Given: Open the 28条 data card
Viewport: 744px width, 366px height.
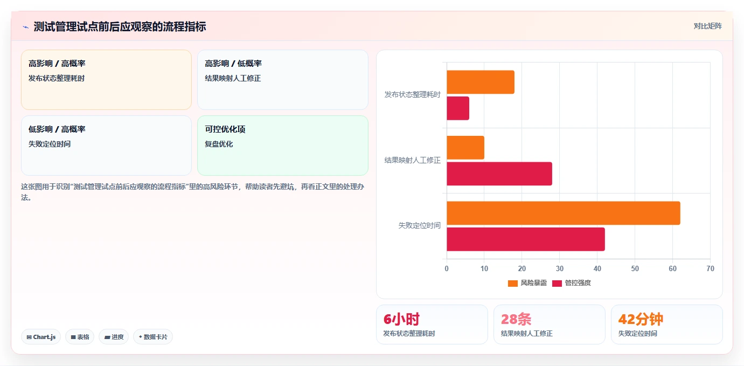Looking at the screenshot, I should click(x=550, y=324).
